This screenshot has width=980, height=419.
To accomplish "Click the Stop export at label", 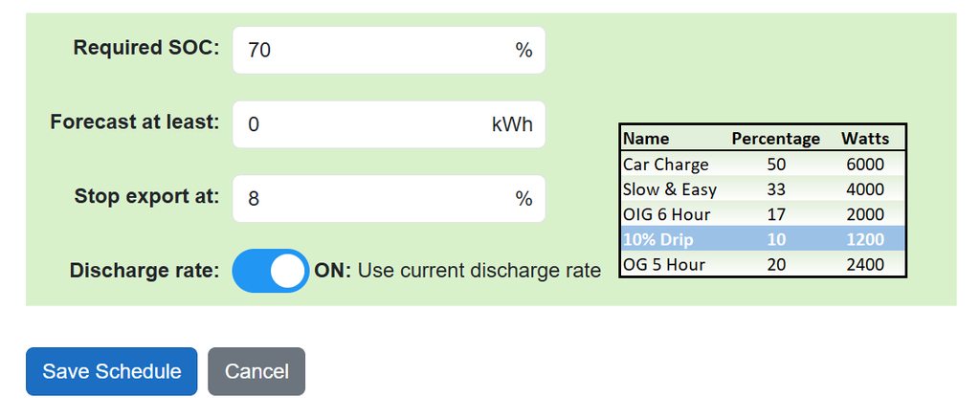I will 146,197.
